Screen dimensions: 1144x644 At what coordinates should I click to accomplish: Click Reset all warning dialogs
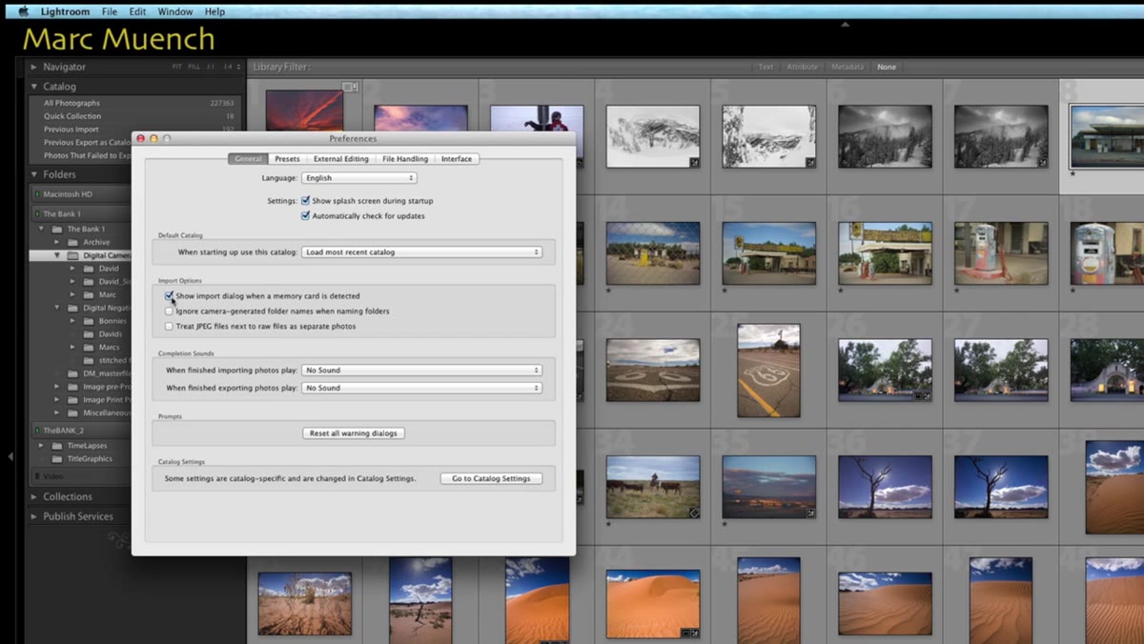354,433
